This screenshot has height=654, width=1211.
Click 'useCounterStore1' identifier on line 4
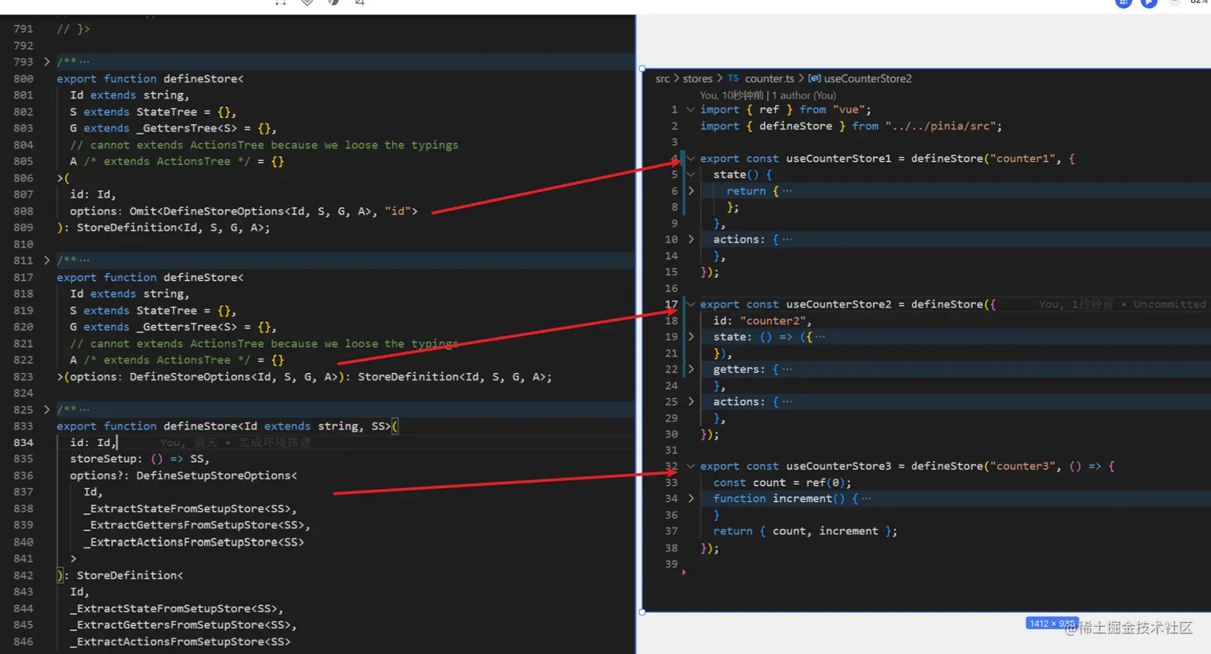pos(839,158)
